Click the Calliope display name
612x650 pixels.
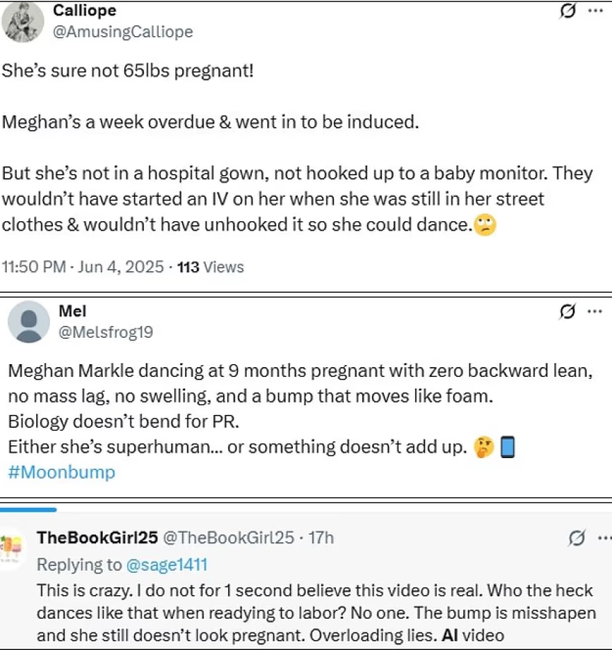tap(85, 10)
